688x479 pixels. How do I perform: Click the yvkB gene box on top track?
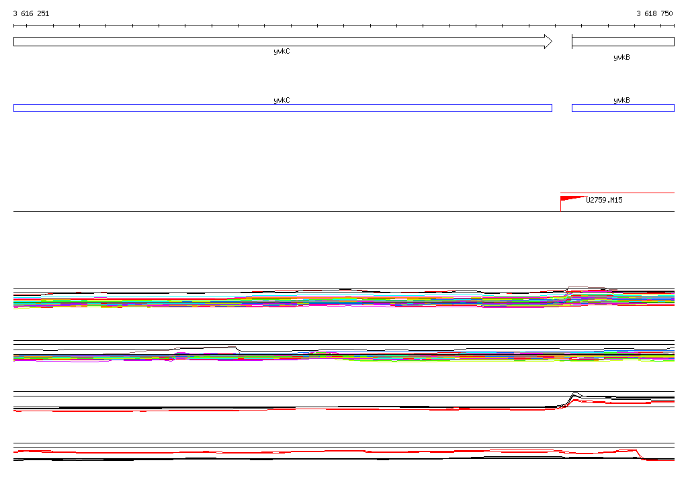(x=623, y=42)
